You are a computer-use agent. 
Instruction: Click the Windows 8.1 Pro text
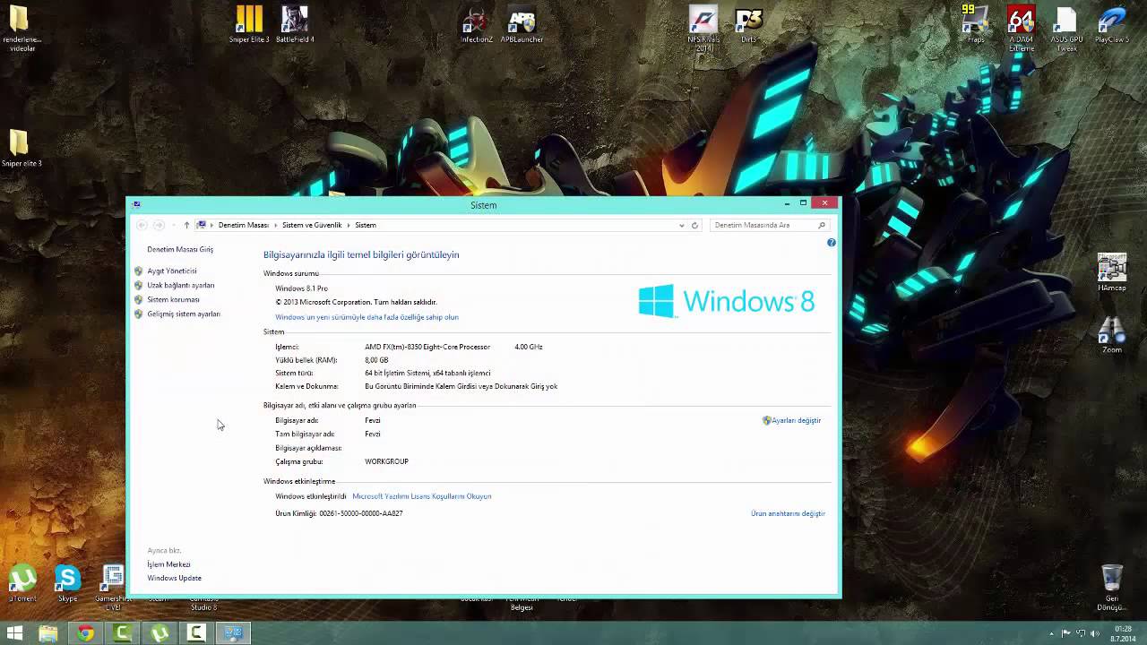click(301, 288)
